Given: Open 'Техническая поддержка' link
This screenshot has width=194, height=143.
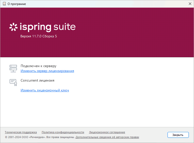Looking at the screenshot, I should (x=21, y=132).
